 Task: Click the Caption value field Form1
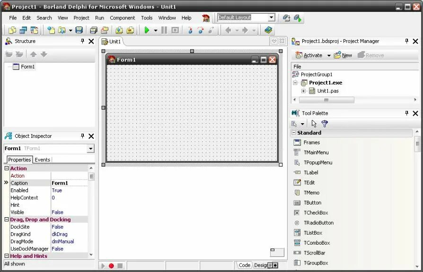point(70,183)
